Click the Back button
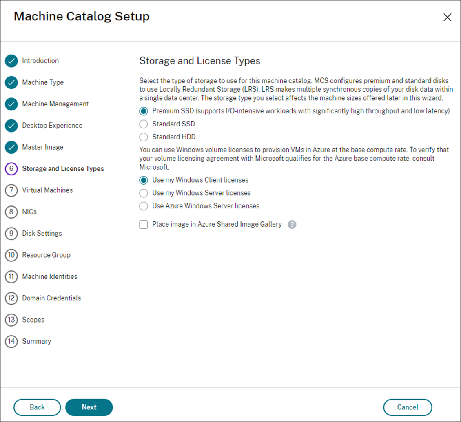 (37, 407)
